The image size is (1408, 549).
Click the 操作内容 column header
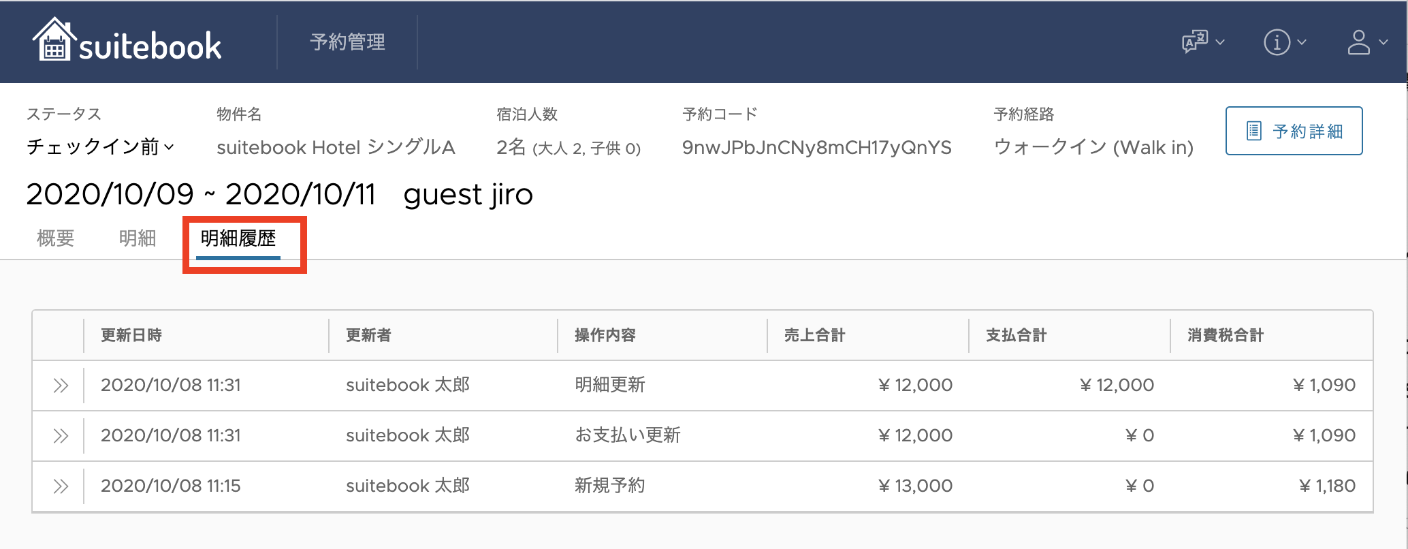[x=605, y=335]
